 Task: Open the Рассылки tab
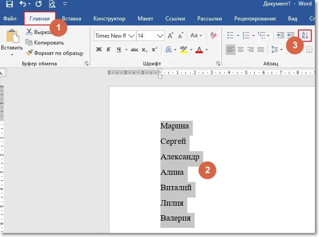click(210, 19)
